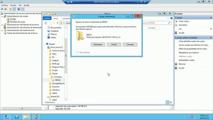Open the Acción menu
Image resolution: width=213 pixels, height=120 pixels.
[x=13, y=5]
